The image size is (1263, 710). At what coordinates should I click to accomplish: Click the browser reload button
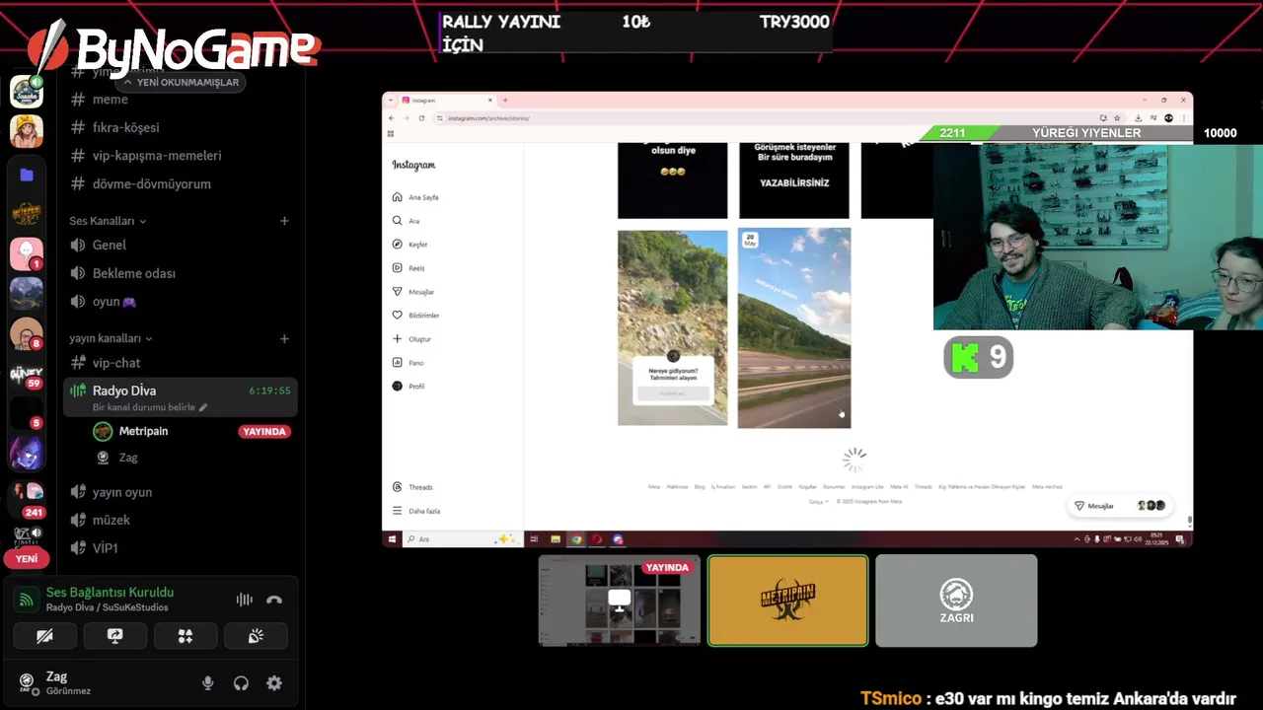tap(421, 118)
